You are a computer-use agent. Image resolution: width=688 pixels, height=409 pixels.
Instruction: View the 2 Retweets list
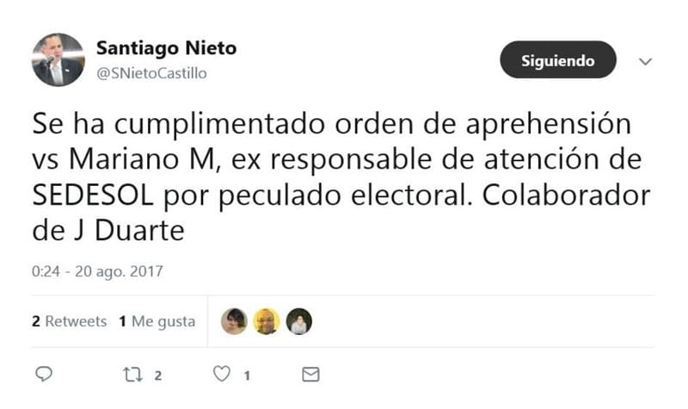(x=70, y=321)
